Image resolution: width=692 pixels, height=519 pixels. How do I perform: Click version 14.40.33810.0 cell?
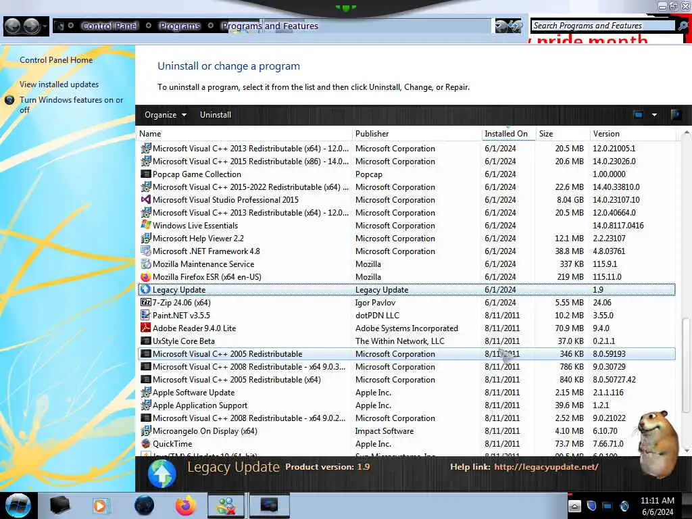coord(616,187)
